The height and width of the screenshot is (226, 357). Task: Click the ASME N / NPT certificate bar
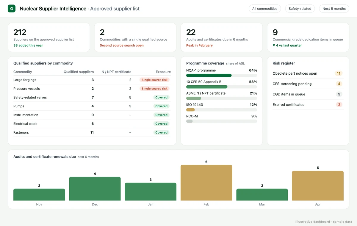coord(222,98)
